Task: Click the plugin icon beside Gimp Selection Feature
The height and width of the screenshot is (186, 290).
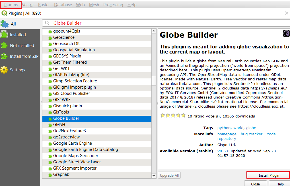Action: point(50,82)
